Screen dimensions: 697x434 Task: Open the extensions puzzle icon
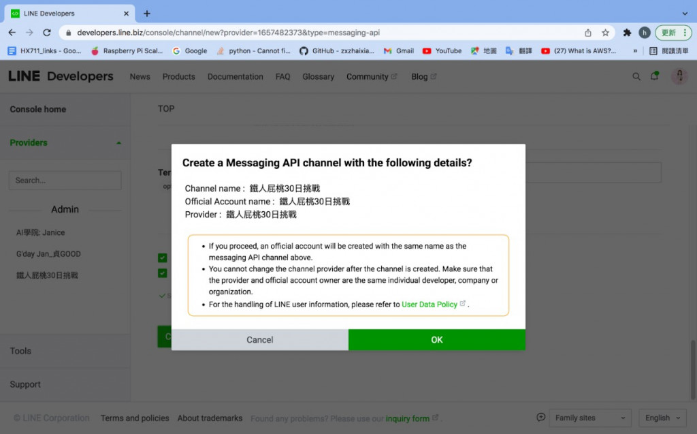(x=627, y=33)
